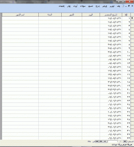134x147 pixels.
Task: Click the id cell showing ٧
Action: [x=126, y=41]
